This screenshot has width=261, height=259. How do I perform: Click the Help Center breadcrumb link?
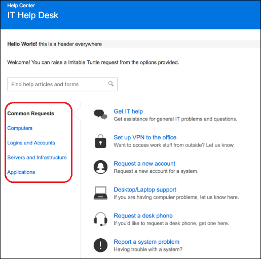21,6
